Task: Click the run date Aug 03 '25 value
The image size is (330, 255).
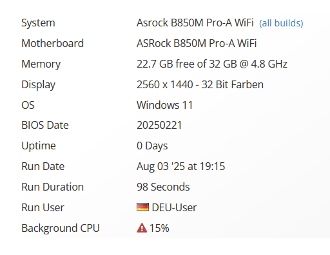Action: pyautogui.click(x=180, y=166)
